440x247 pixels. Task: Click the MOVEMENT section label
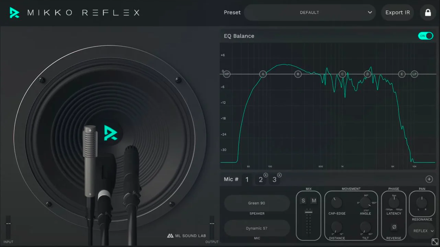click(x=351, y=189)
